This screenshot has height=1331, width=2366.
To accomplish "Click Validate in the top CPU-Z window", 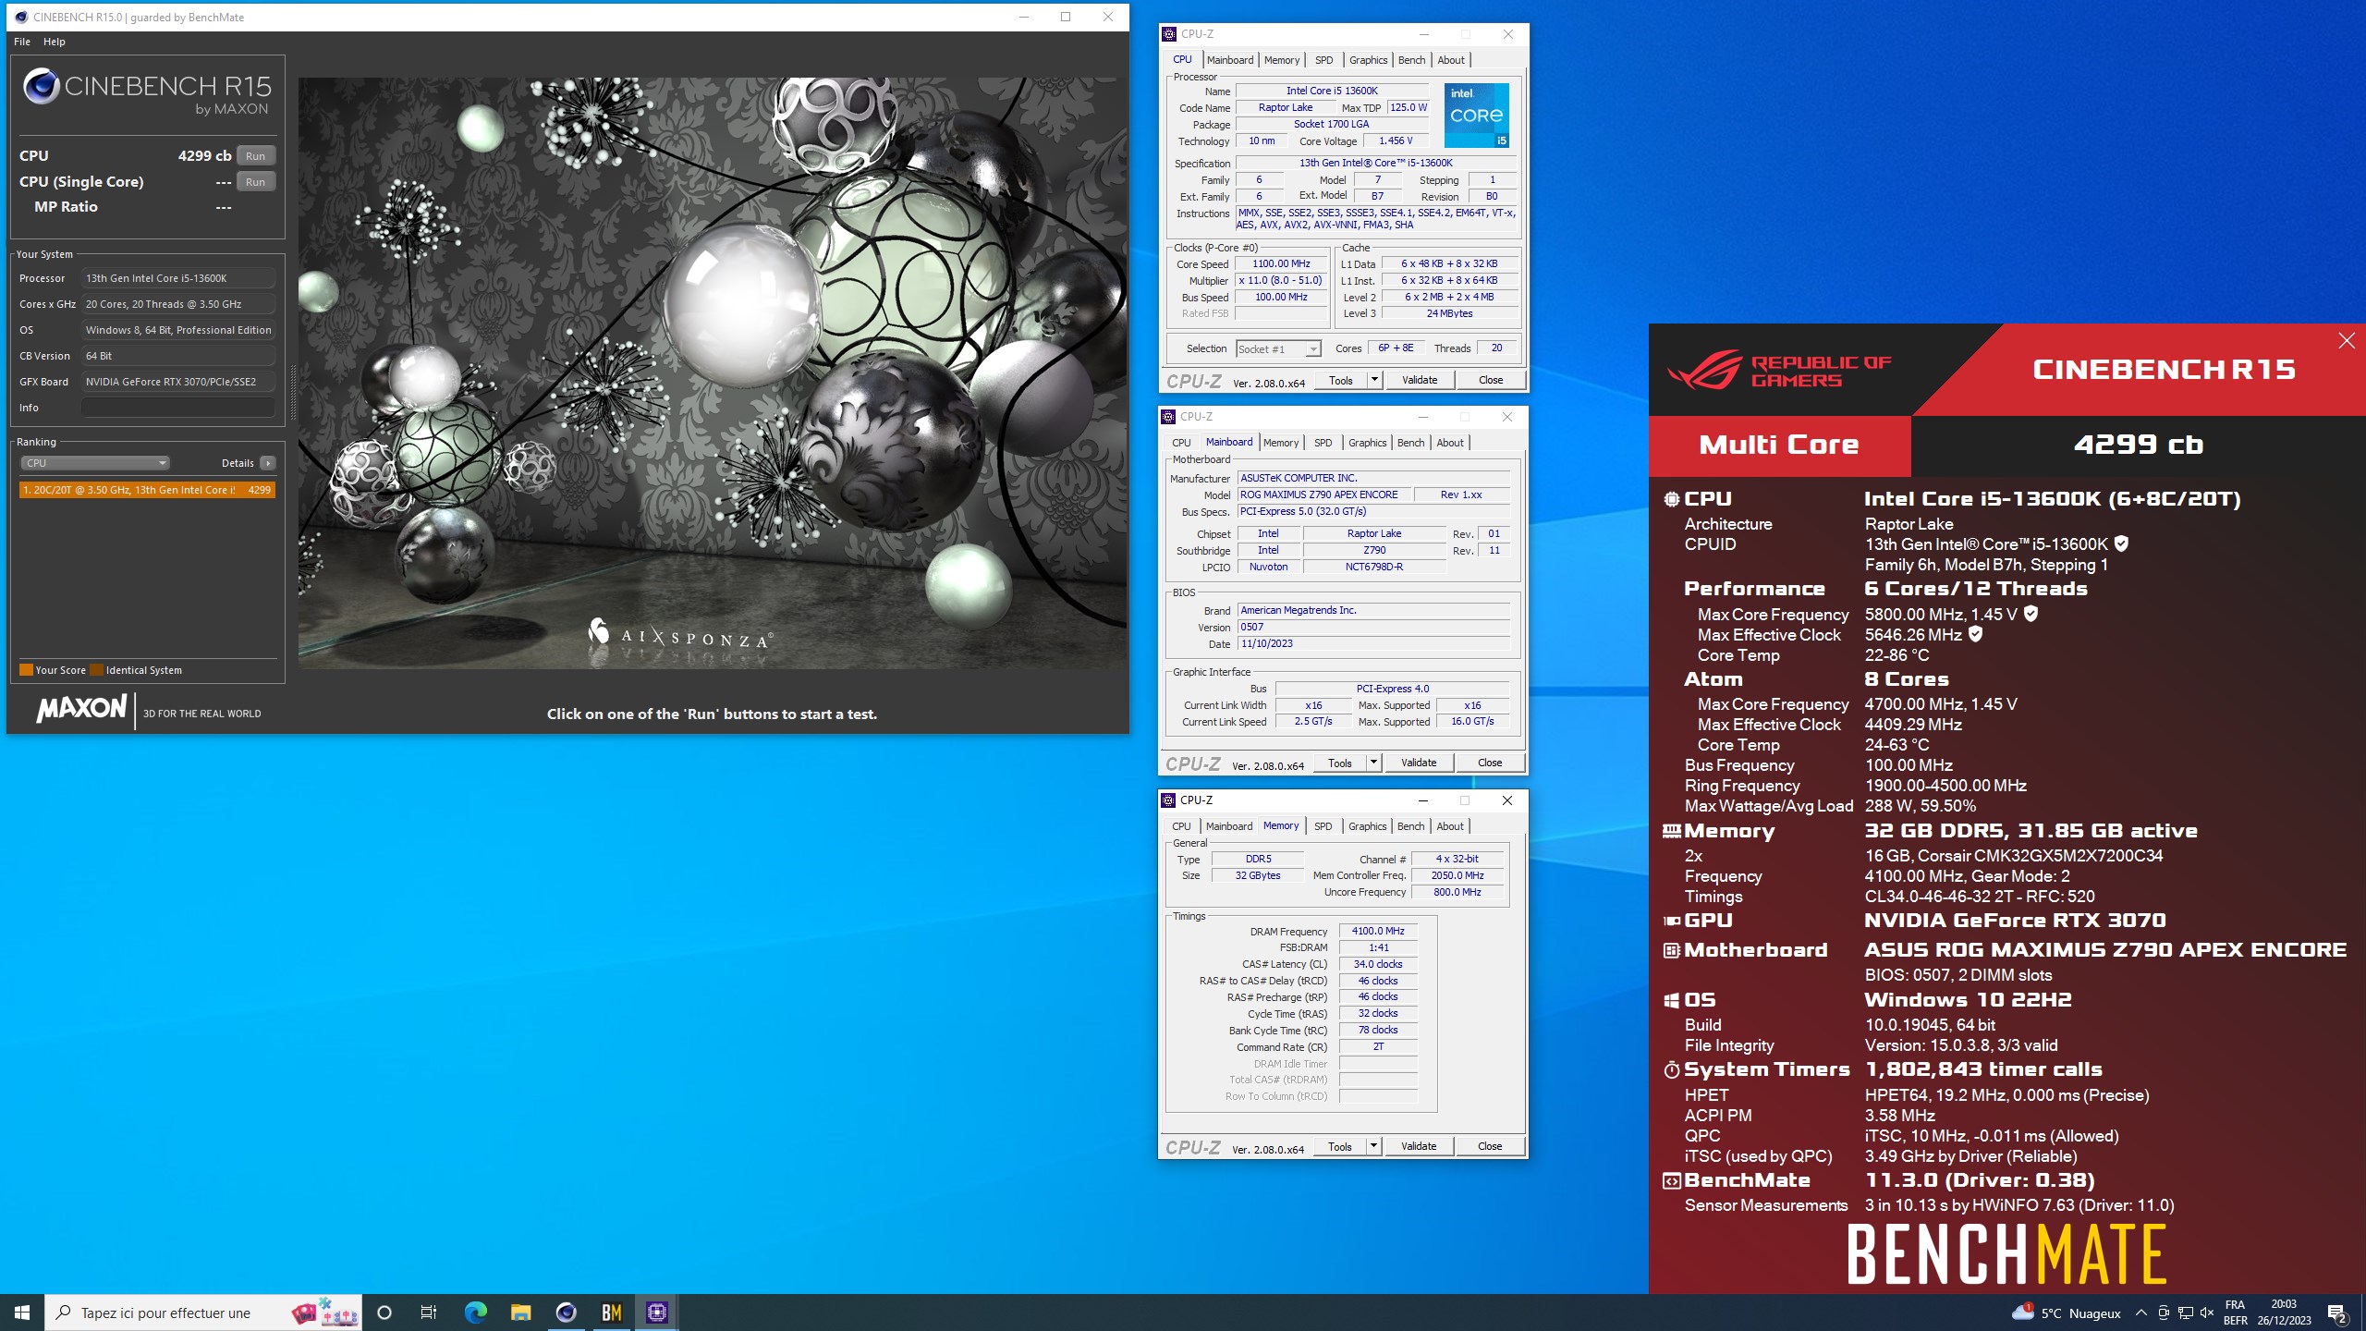I will click(x=1420, y=380).
